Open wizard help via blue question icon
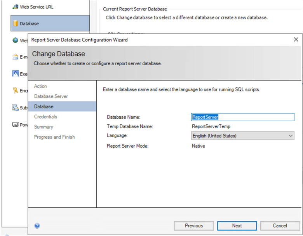The height and width of the screenshot is (236, 303). click(x=37, y=226)
